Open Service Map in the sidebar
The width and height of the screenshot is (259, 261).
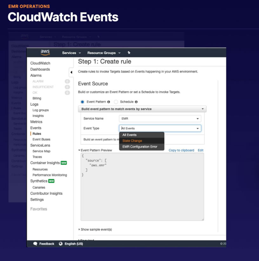[x=41, y=151]
